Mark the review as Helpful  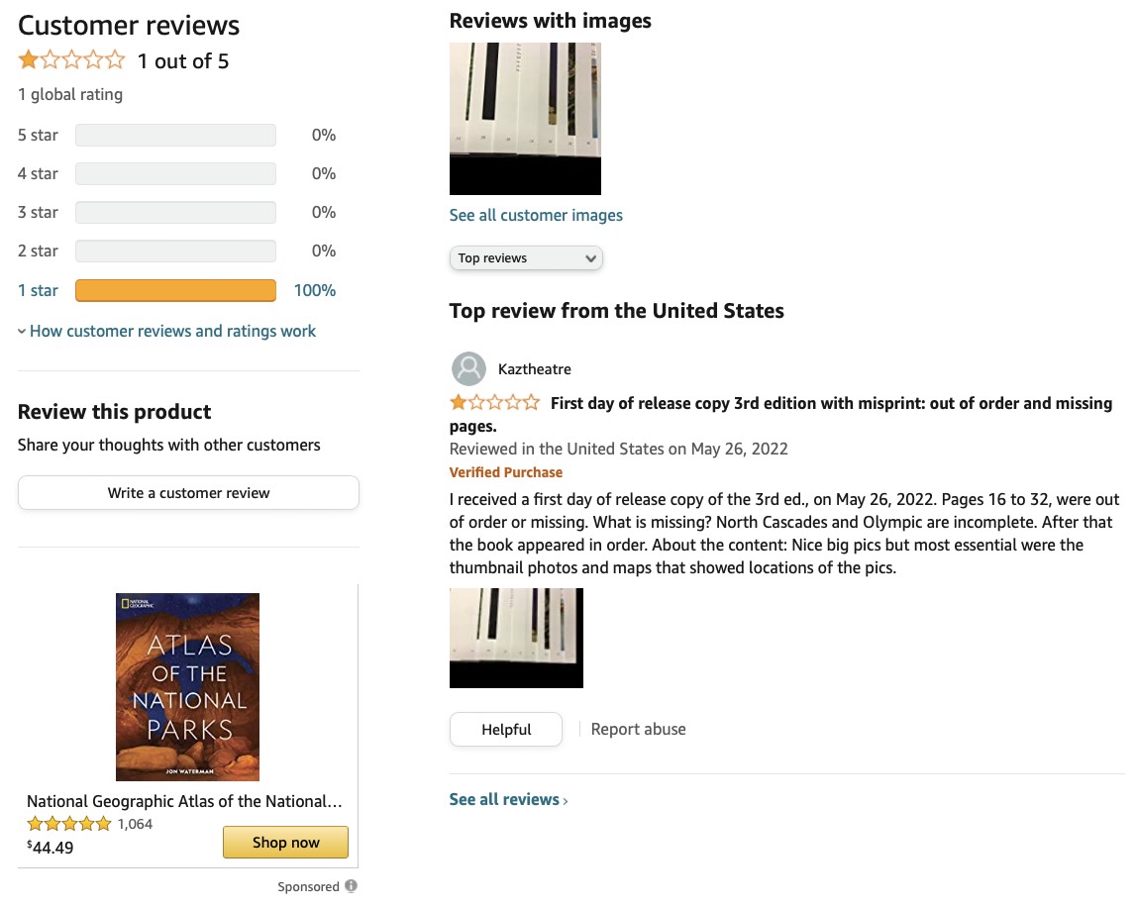pyautogui.click(x=506, y=730)
